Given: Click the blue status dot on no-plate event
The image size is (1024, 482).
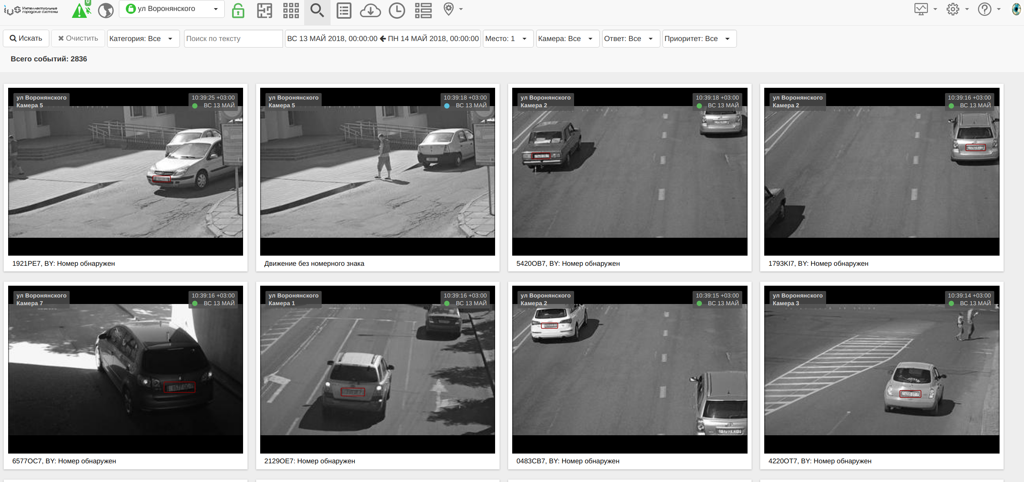Looking at the screenshot, I should coord(447,106).
